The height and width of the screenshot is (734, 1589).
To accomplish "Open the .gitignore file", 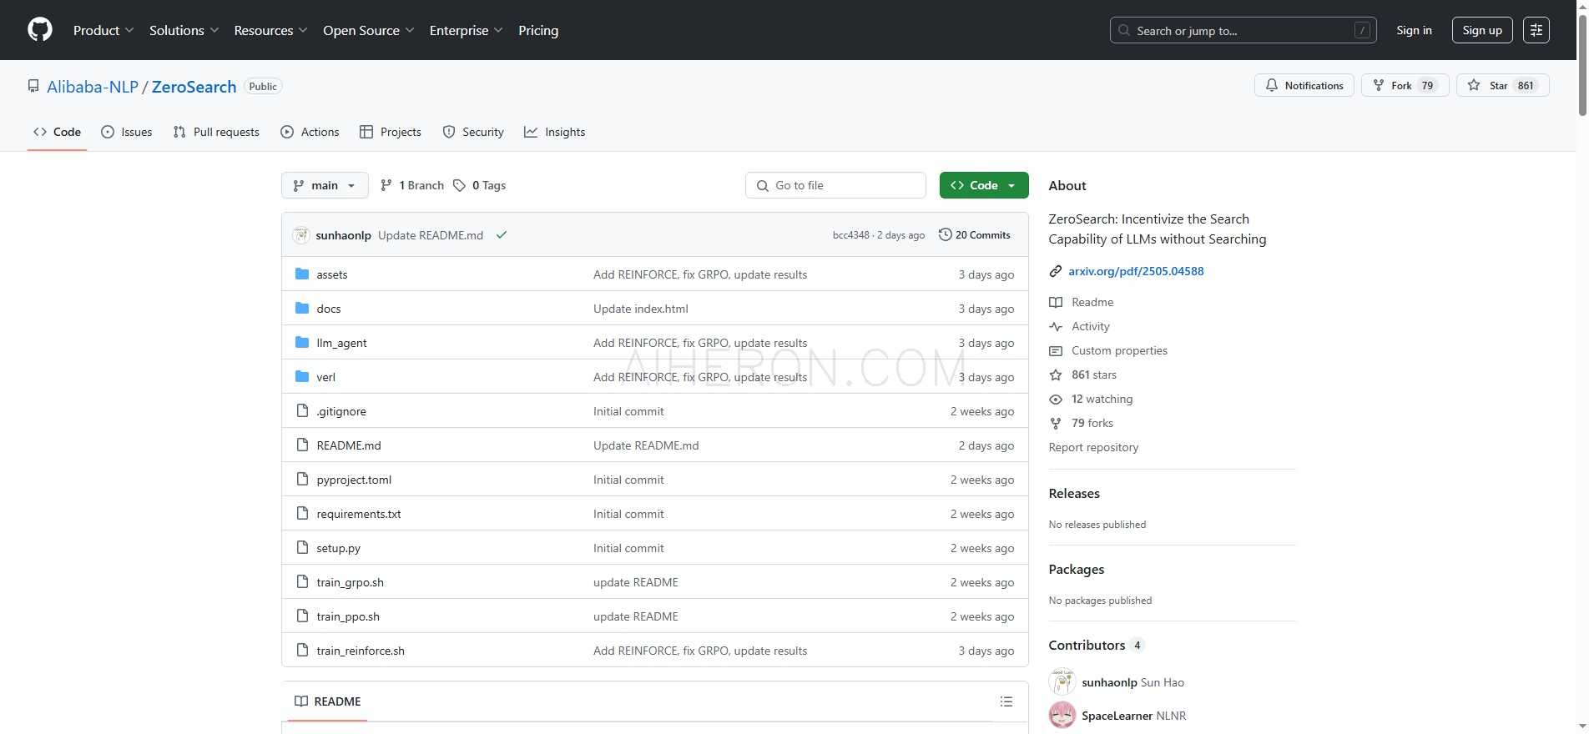I will (341, 411).
